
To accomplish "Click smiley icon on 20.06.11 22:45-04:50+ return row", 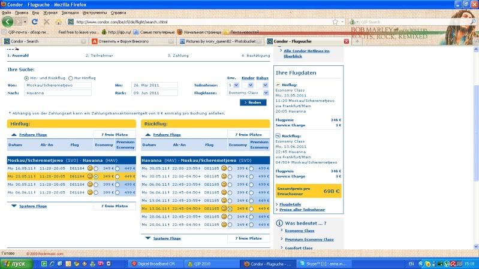I will click(224, 225).
